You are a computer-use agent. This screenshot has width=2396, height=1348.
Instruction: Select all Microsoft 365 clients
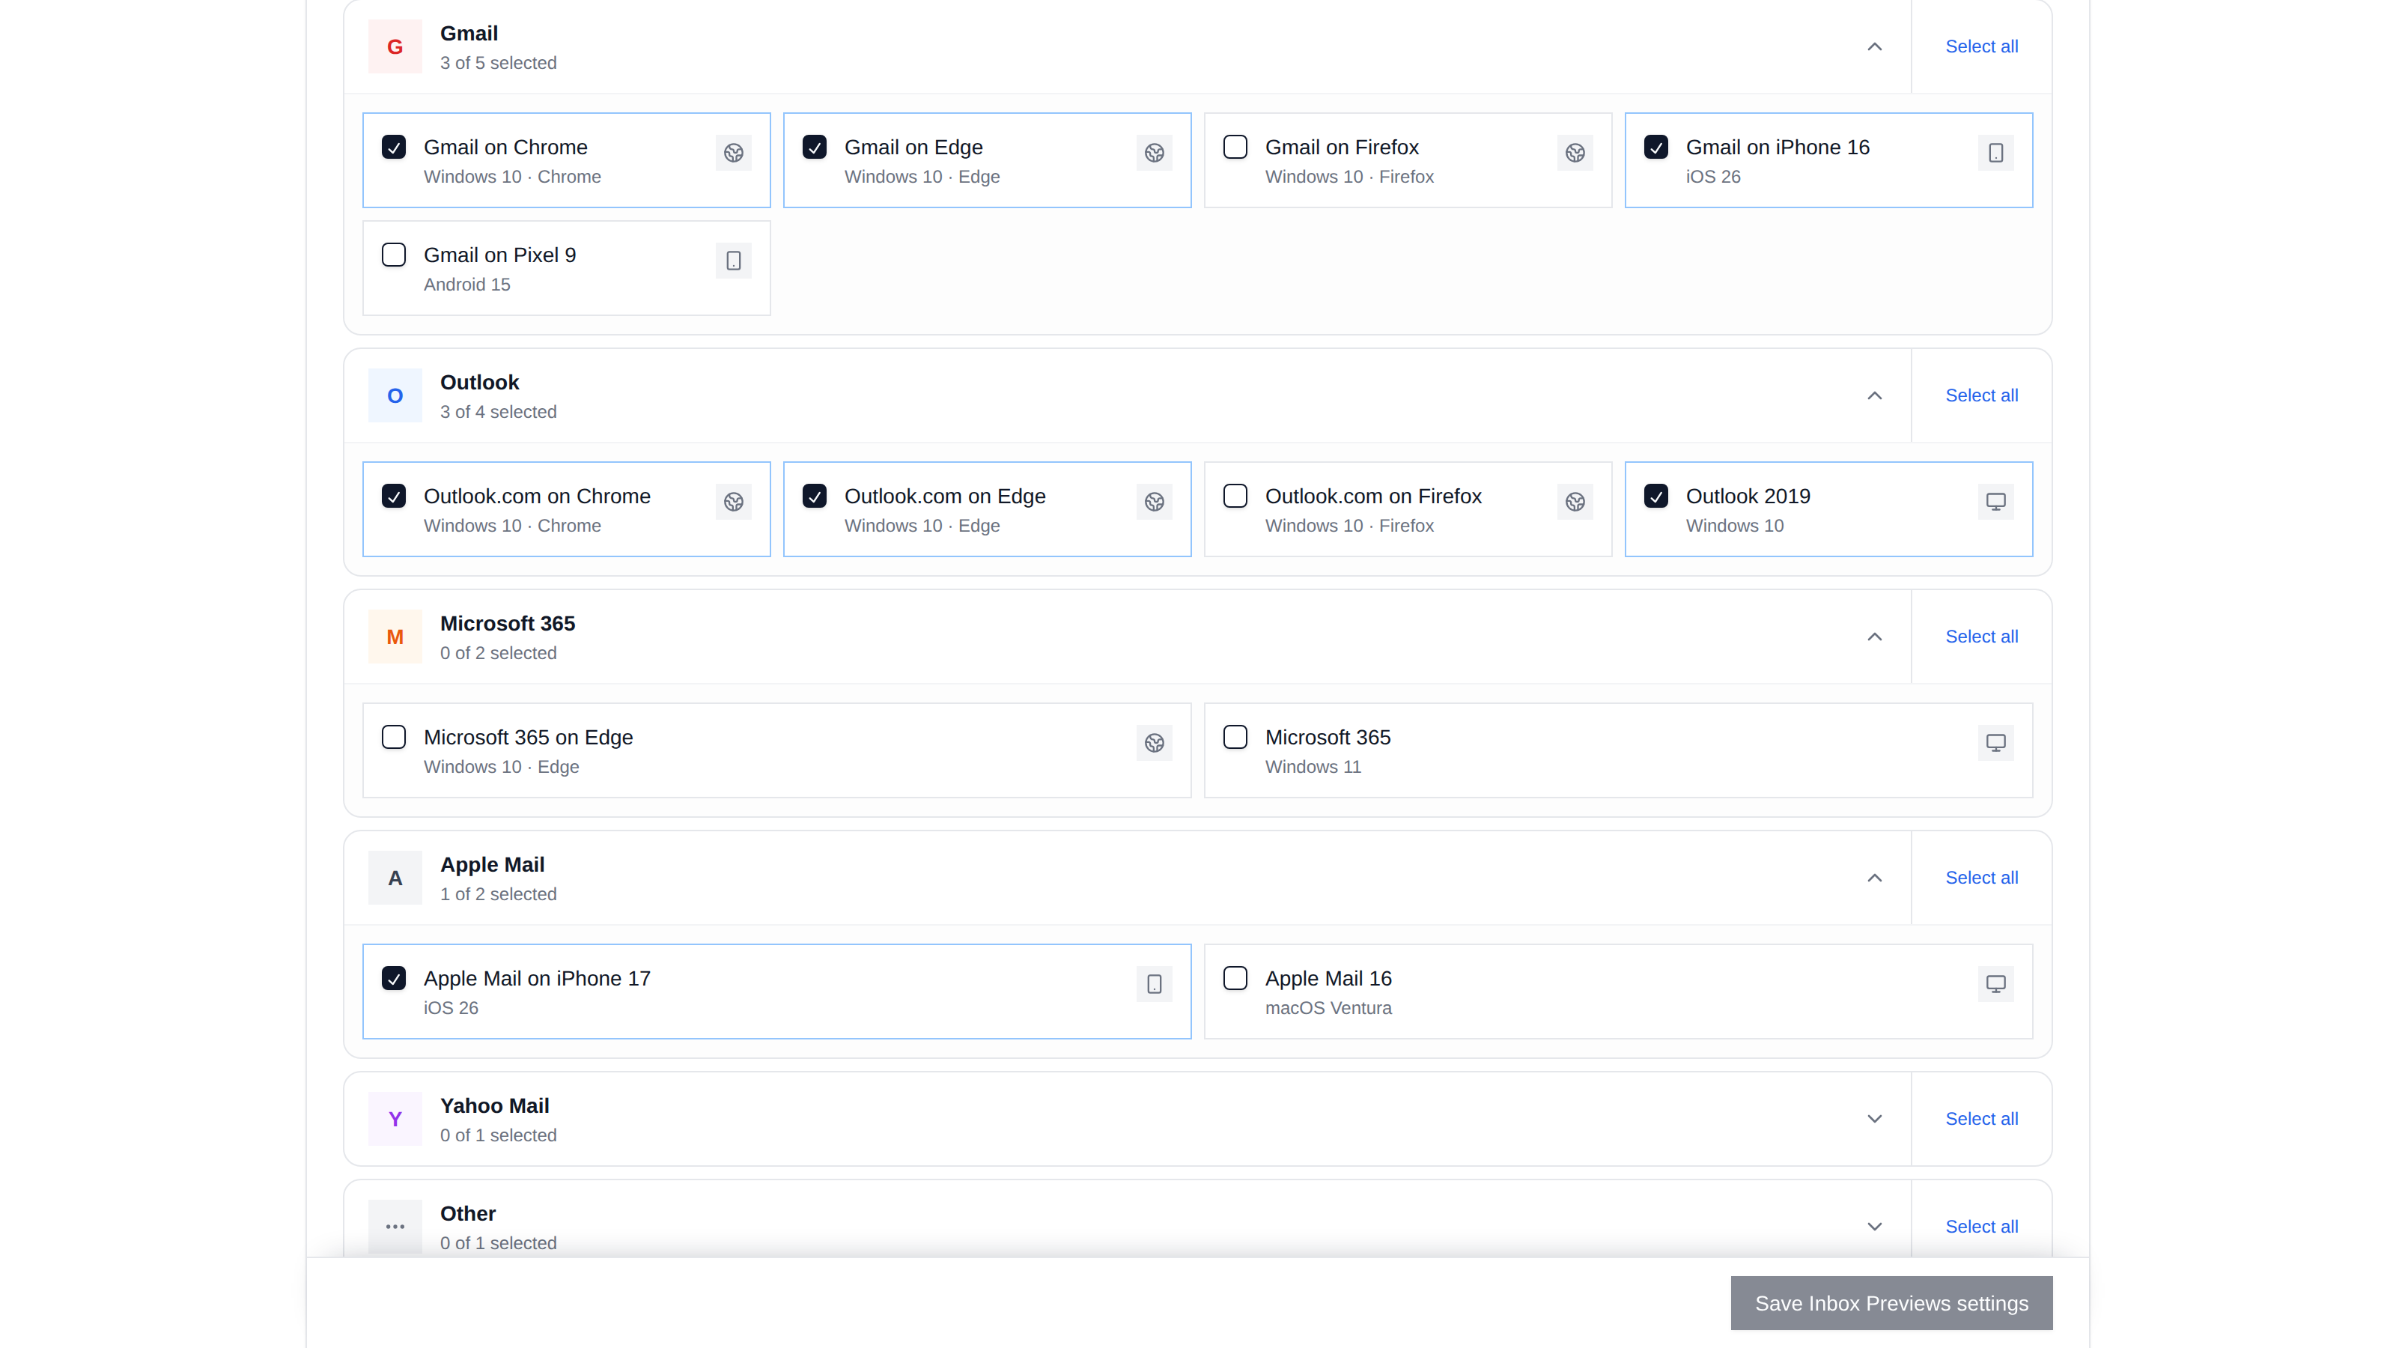click(1981, 637)
